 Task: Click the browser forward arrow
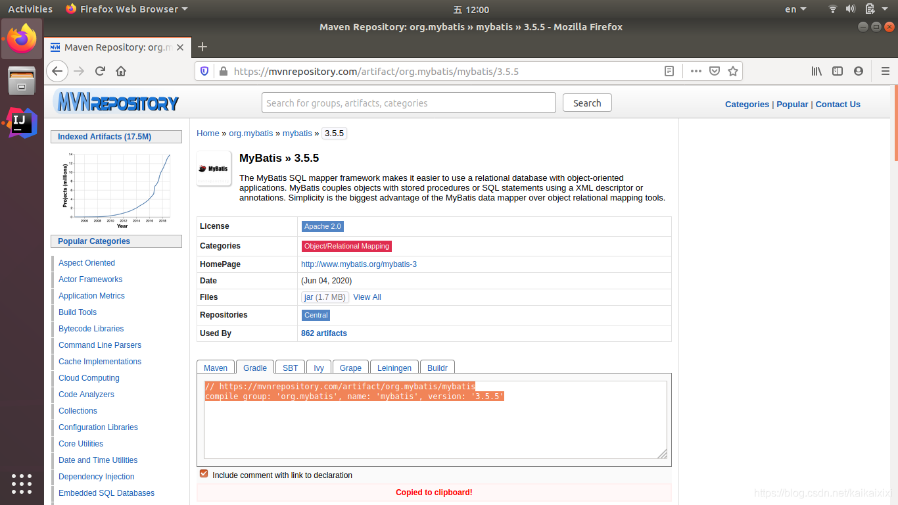80,71
